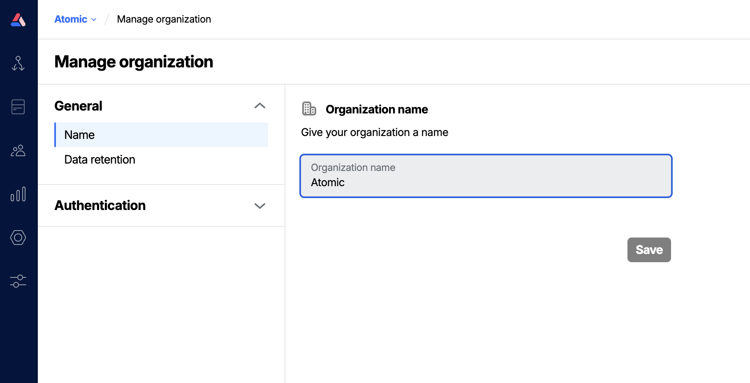Viewport: 750px width, 383px height.
Task: Select the text Atomic in the name field
Action: tap(328, 182)
